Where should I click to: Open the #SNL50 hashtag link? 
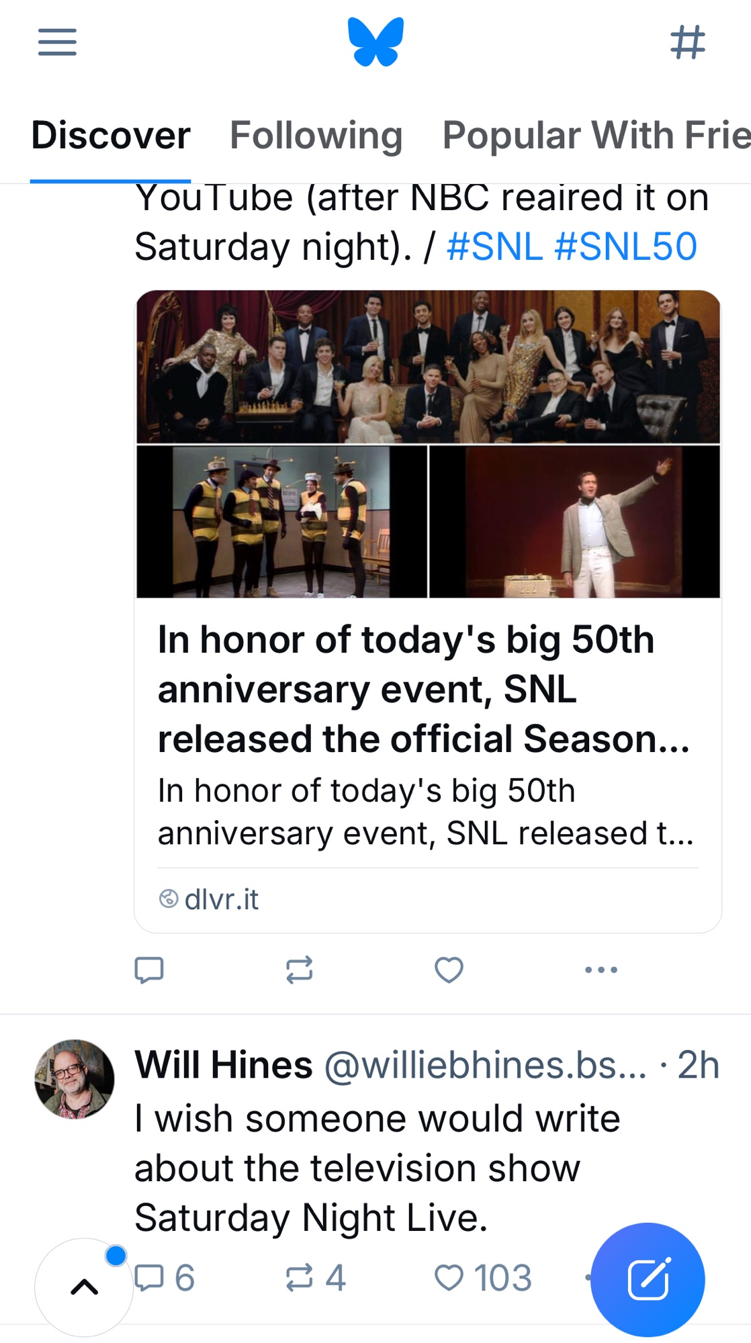coord(625,246)
